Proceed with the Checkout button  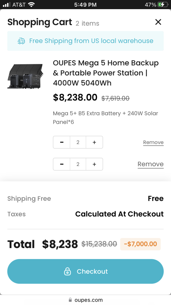point(85,271)
